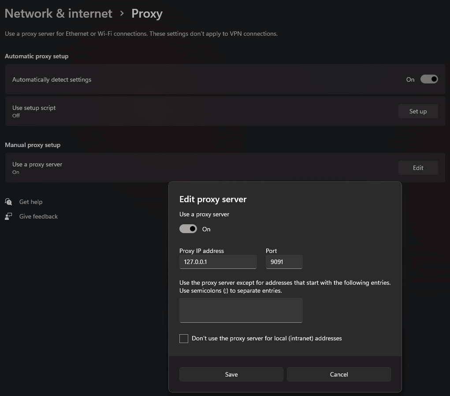Go back to Network & internet breadcrumb
Screen dimensions: 450x396
pyautogui.click(x=59, y=14)
